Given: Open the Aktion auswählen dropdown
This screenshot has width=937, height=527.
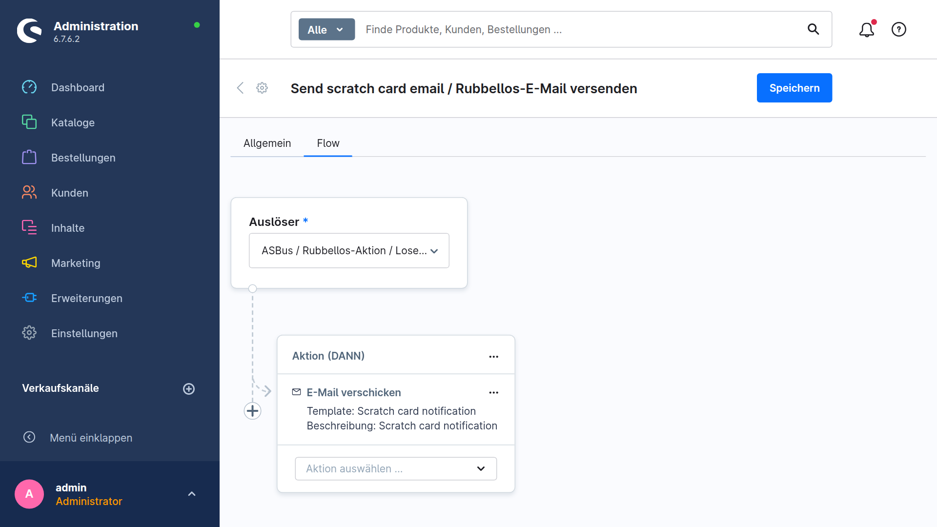Looking at the screenshot, I should click(x=396, y=468).
